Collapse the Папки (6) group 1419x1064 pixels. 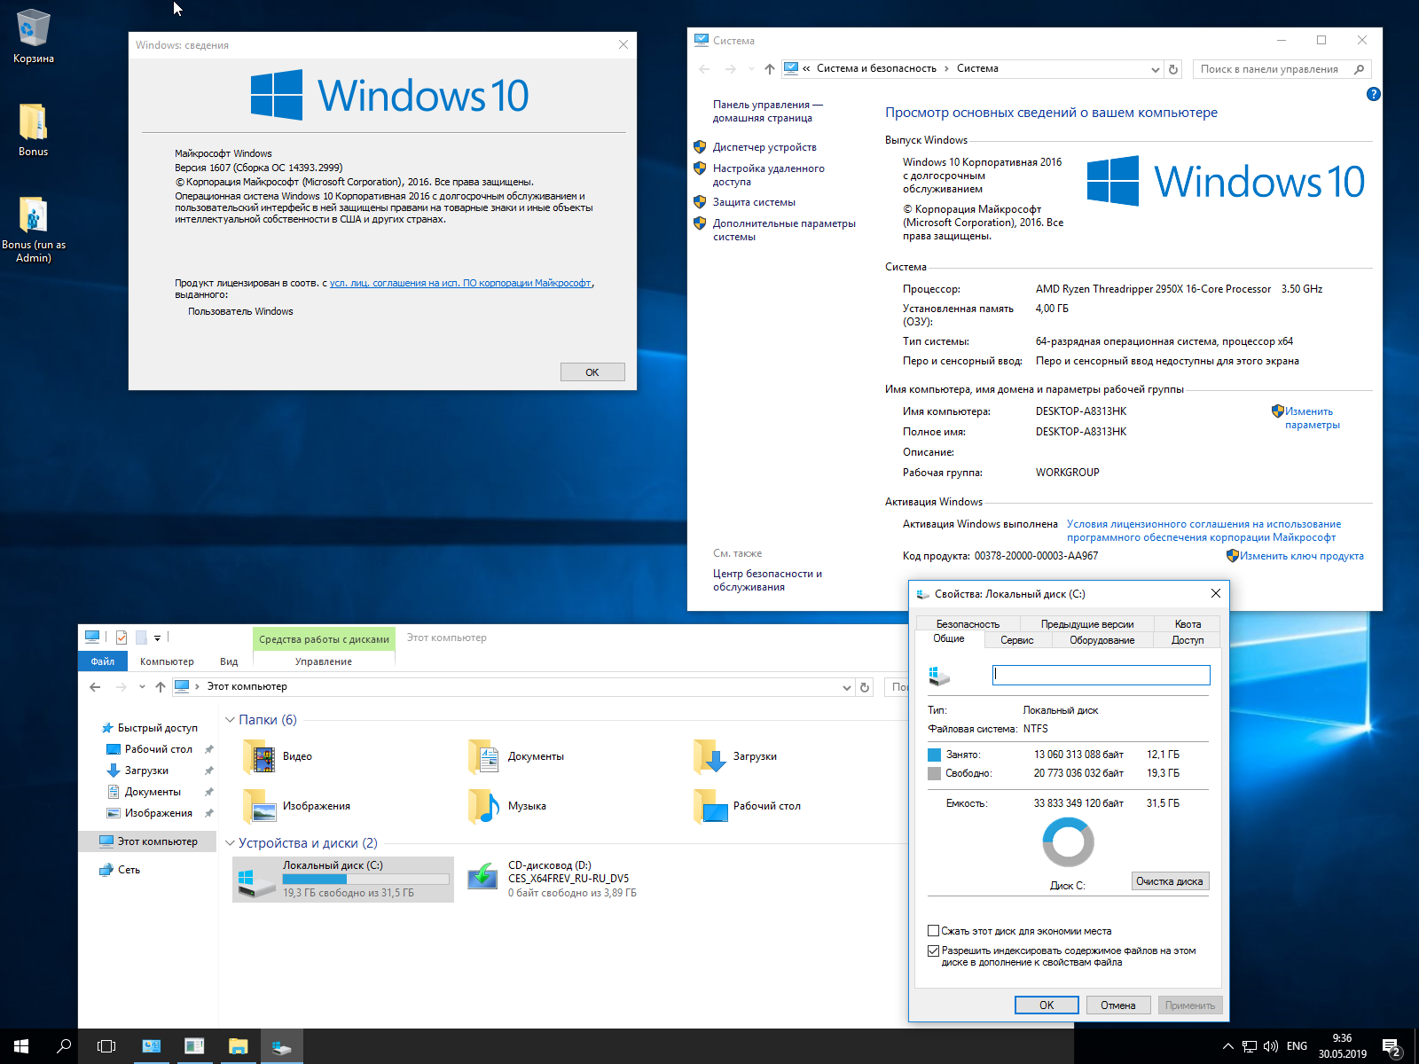tap(230, 720)
